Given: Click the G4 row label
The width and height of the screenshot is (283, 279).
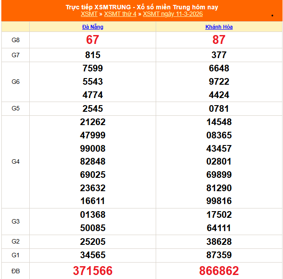Looking at the screenshot, I should tap(16, 162).
